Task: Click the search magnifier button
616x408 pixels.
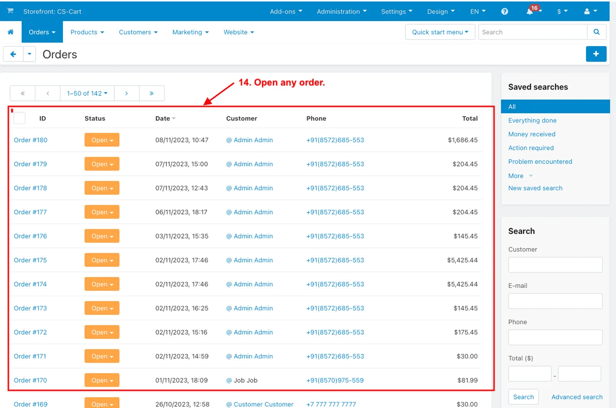Action: (597, 32)
